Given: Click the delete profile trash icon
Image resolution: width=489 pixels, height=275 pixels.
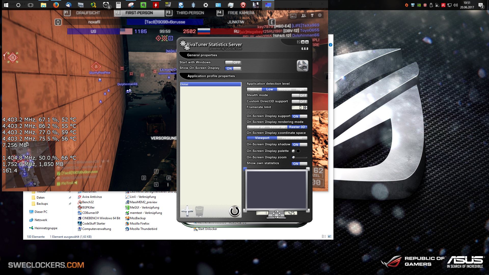Looking at the screenshot, I should tap(199, 211).
